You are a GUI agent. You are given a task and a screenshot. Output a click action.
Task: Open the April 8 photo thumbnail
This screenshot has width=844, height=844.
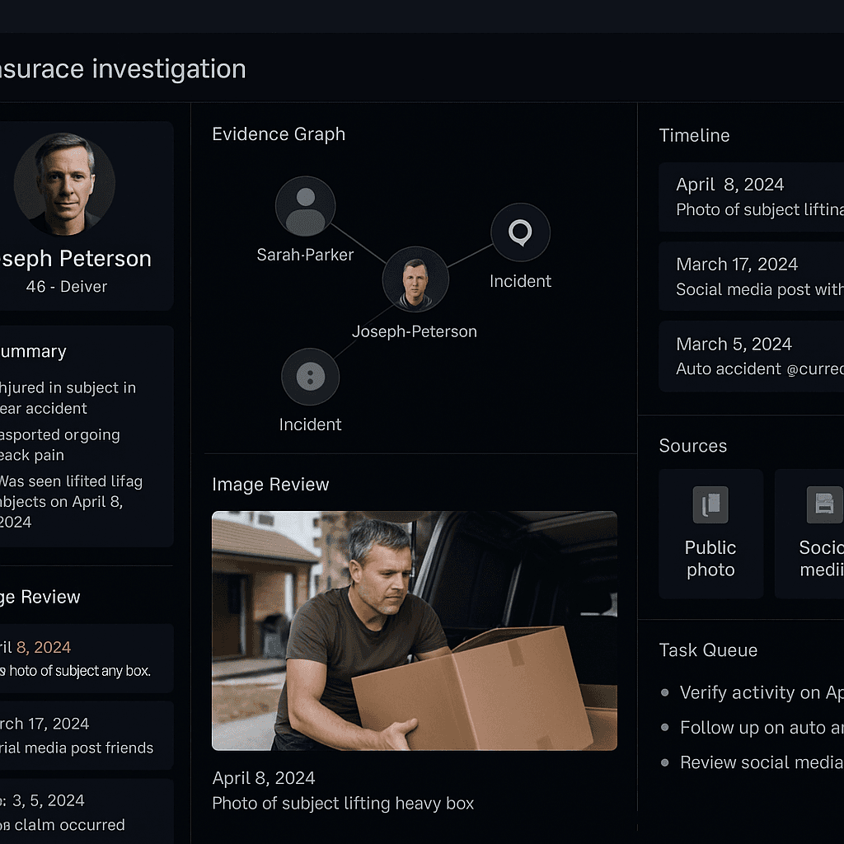click(414, 630)
